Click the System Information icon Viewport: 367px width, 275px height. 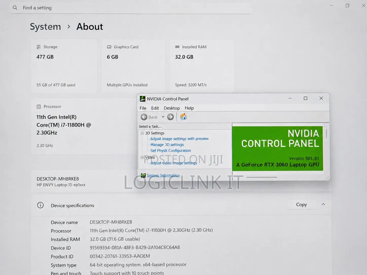pos(143,175)
